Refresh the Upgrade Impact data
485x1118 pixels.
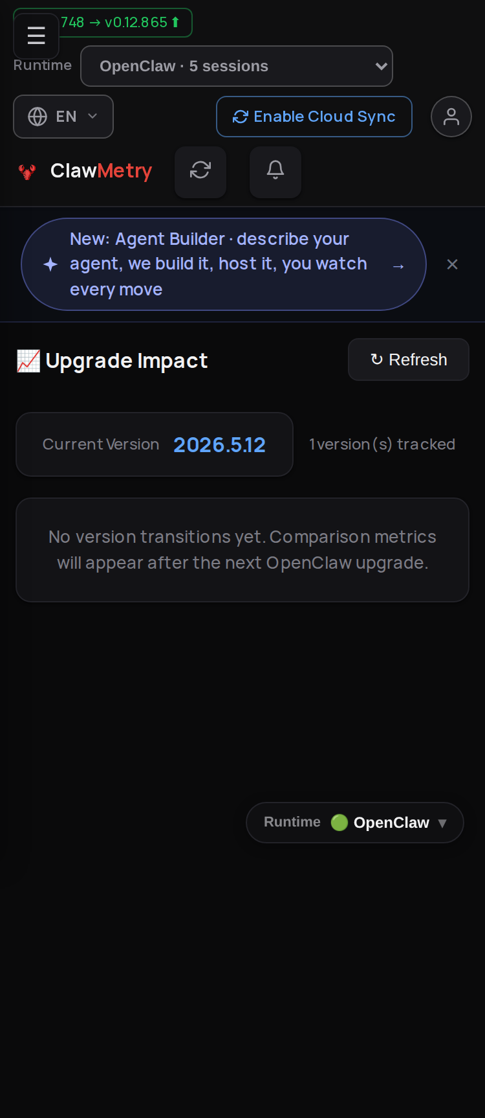[x=409, y=359]
